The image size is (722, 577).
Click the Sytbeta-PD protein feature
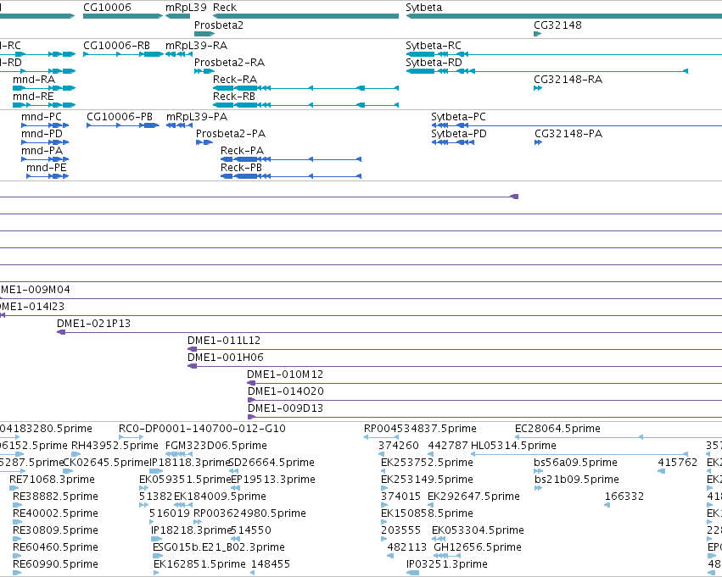453,142
